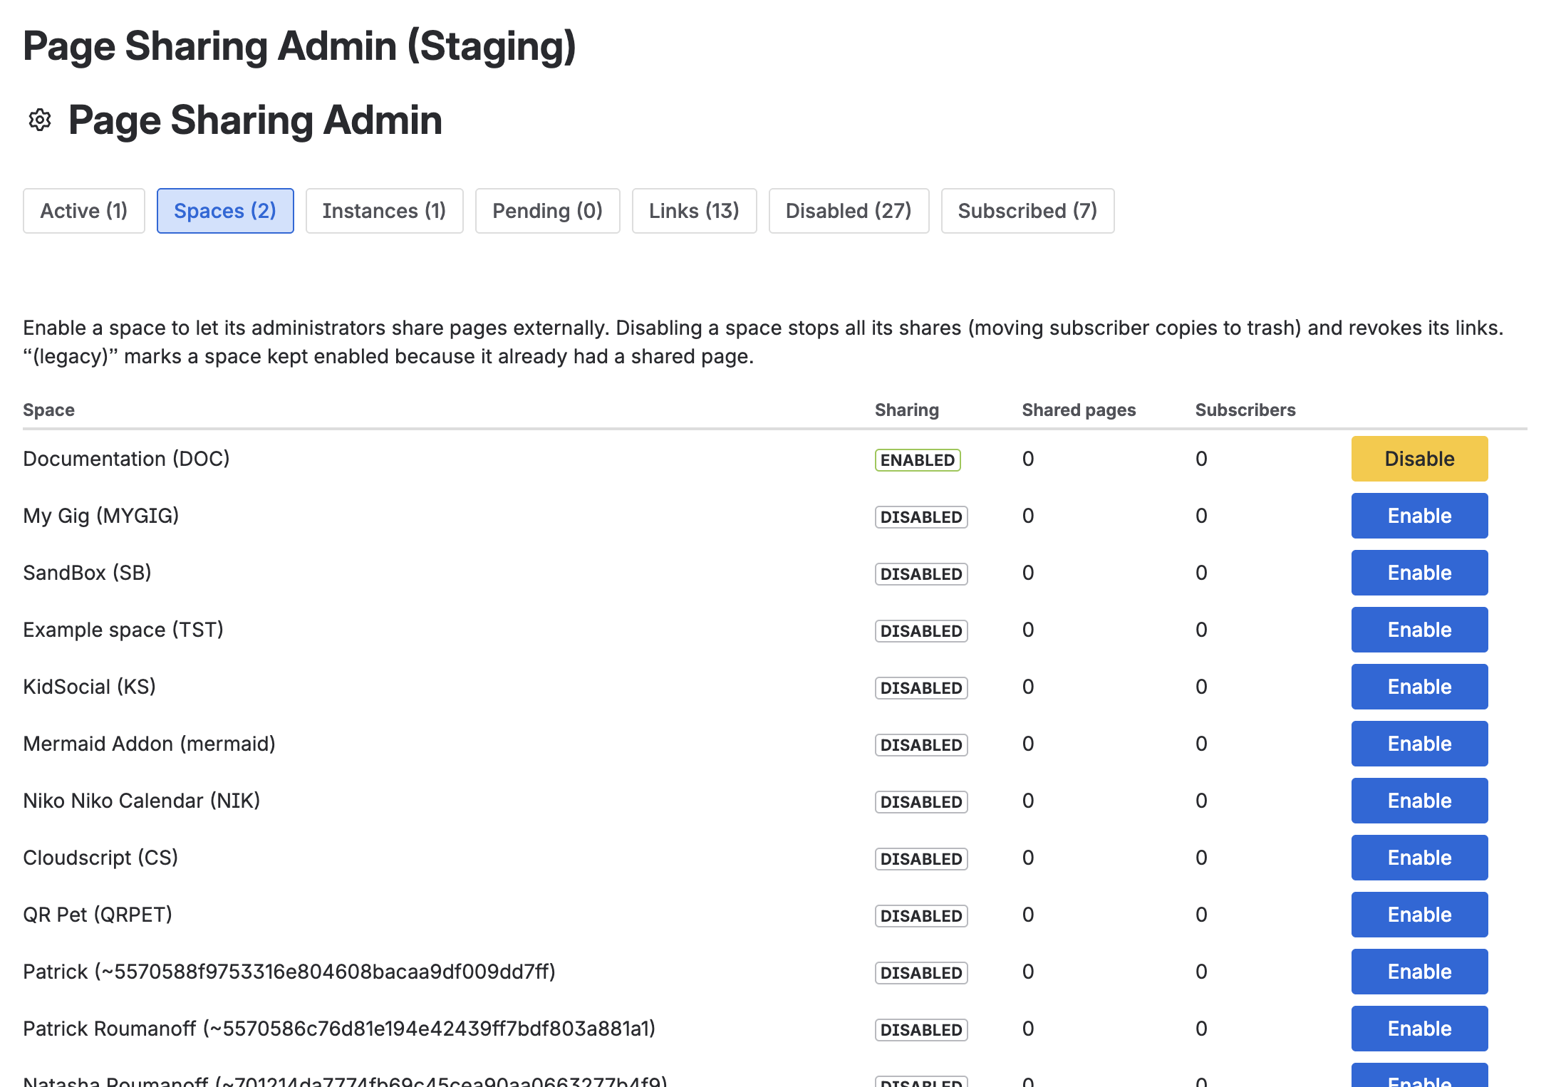Click the DISABLED badge for Patrick Roumanoff

point(921,1030)
